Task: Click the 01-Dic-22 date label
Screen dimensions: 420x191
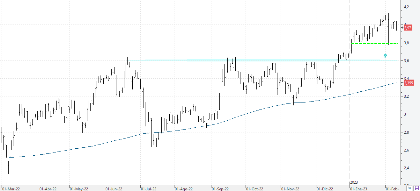Action: pyautogui.click(x=325, y=189)
